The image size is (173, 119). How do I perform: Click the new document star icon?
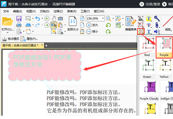coord(28,31)
